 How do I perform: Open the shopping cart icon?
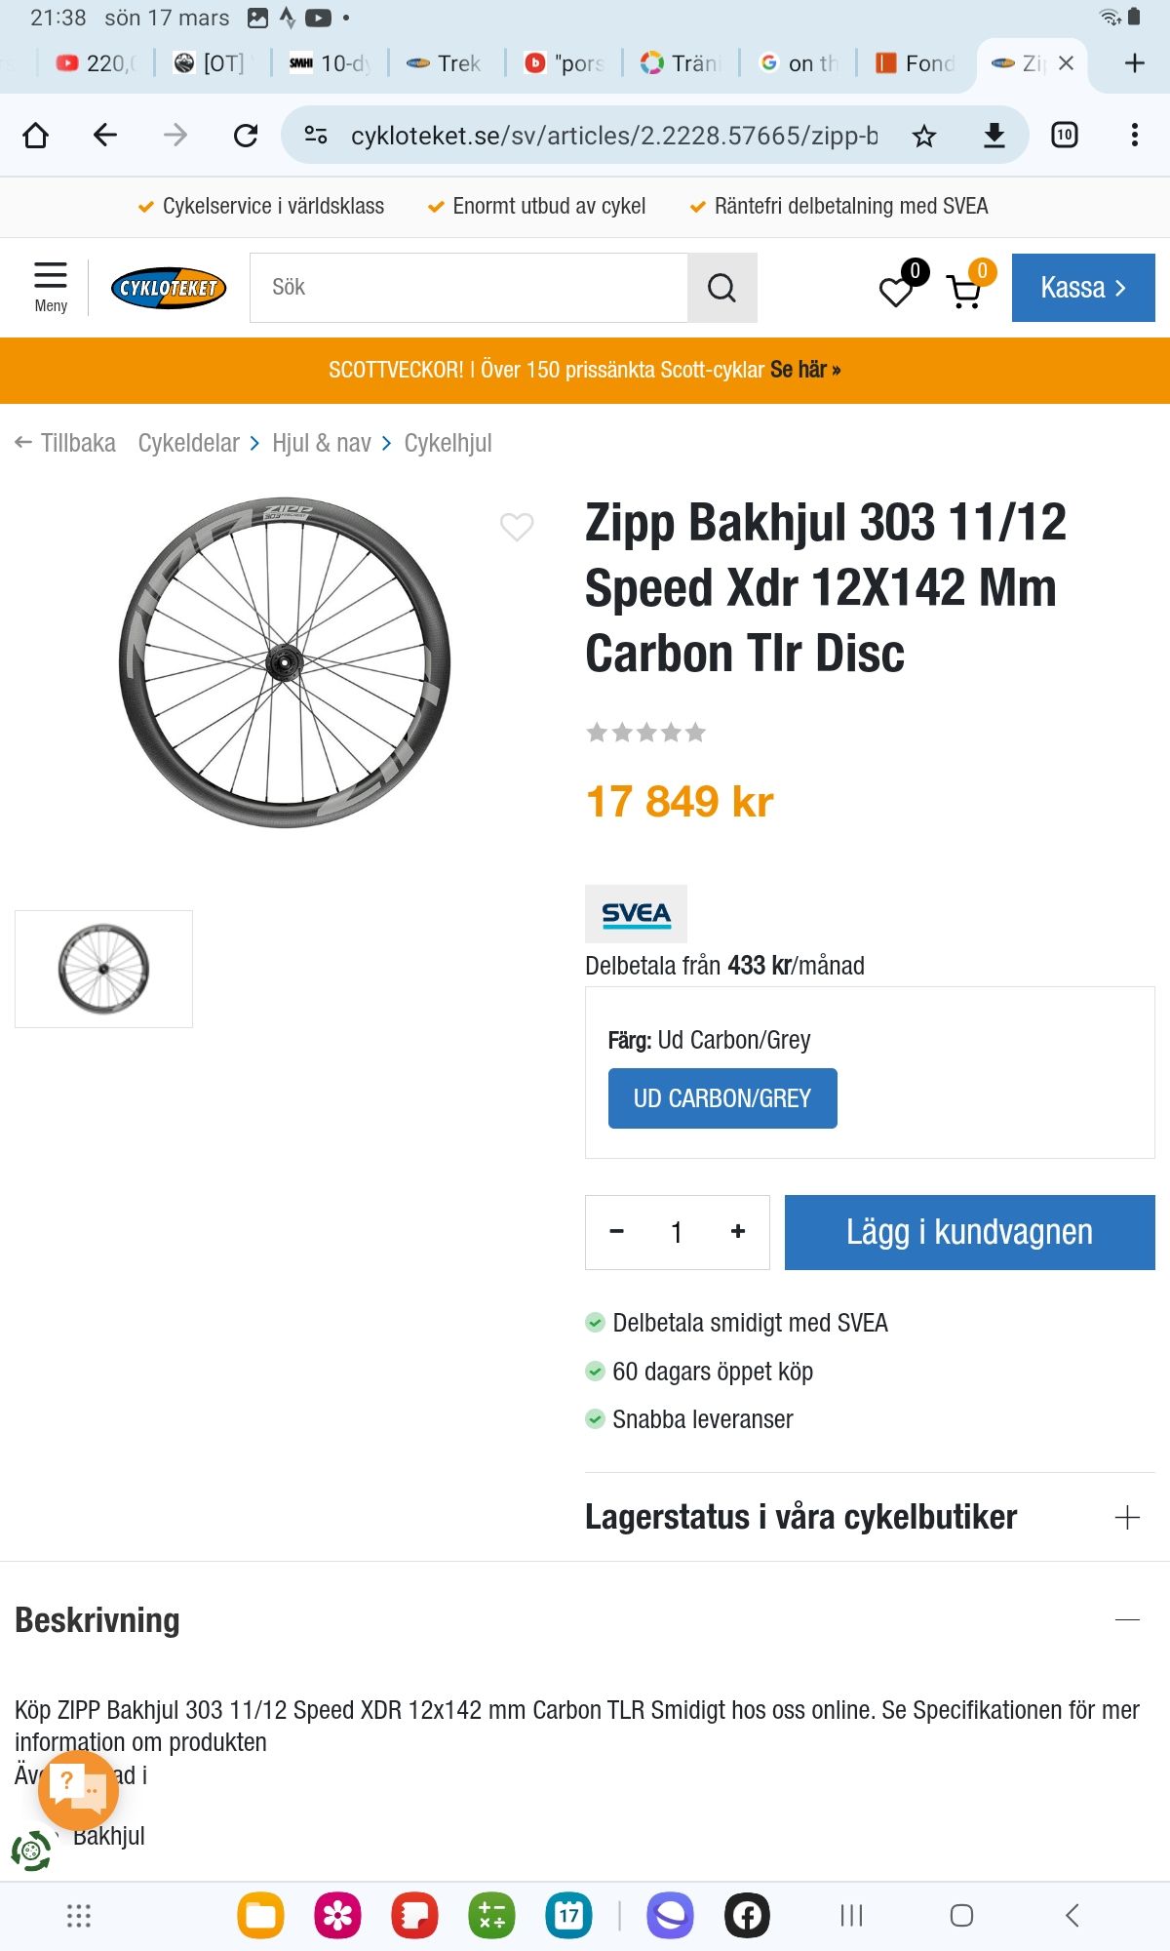coord(964,291)
